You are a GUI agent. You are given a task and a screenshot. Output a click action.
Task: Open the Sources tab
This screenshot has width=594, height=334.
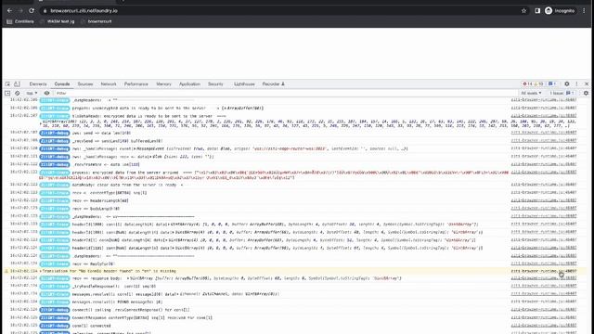click(x=85, y=84)
